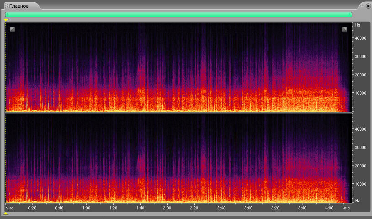Click the upper channel spectrogram at 1:40
Screen dimensions: 372x219
point(140,69)
